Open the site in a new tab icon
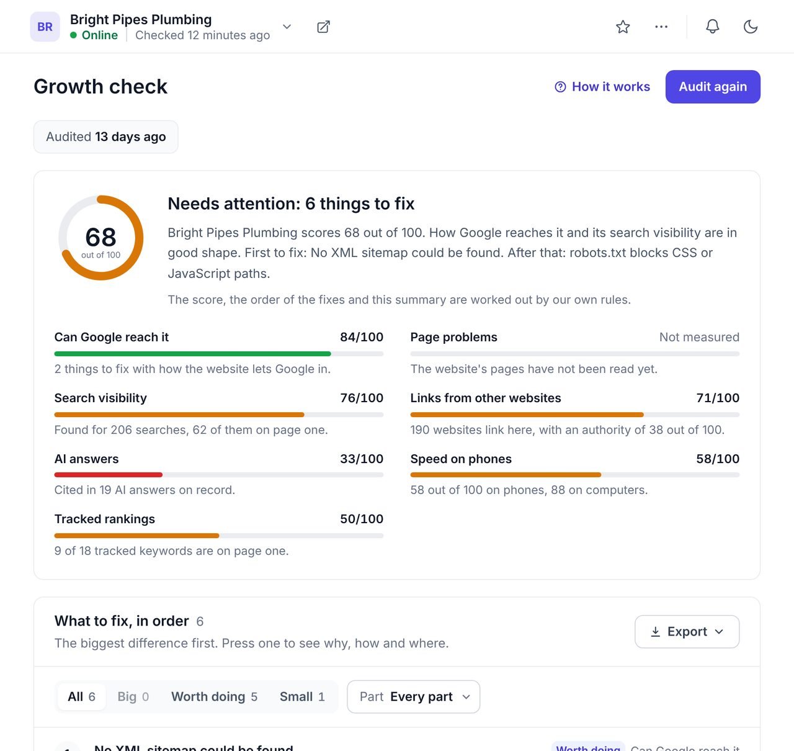794x751 pixels. [x=323, y=27]
